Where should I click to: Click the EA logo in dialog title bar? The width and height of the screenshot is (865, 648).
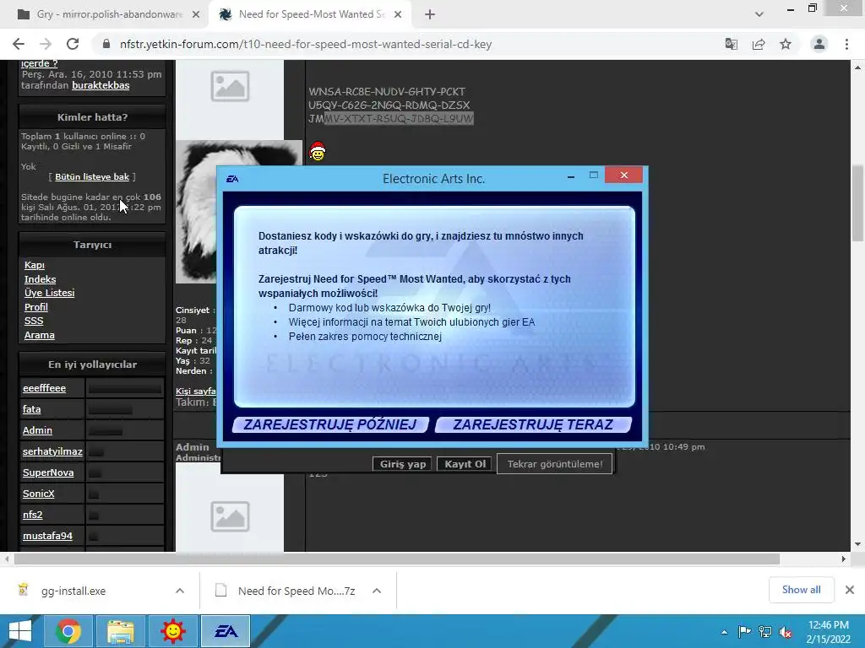[232, 179]
